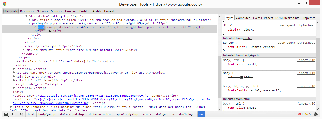
Task: Expand the div#footer ctr-p node
Action: 18,61
